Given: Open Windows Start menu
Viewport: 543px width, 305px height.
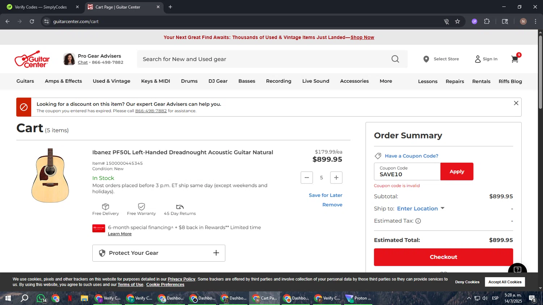Looking at the screenshot, I should [8, 298].
